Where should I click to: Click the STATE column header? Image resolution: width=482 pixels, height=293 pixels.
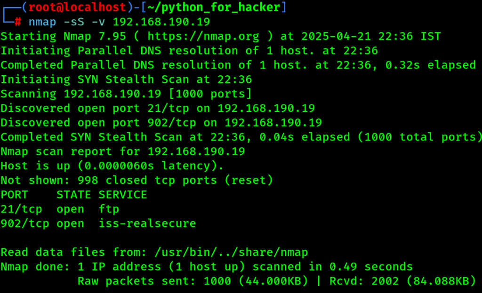(74, 195)
